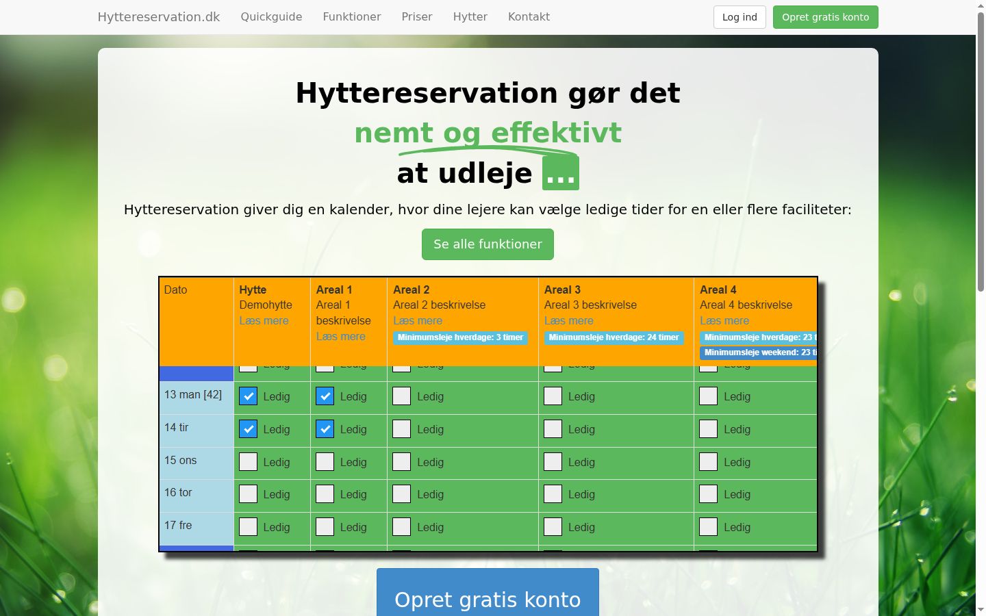
Task: Uncheck Areal 1 checkbox for 14 tir
Action: [x=325, y=429]
